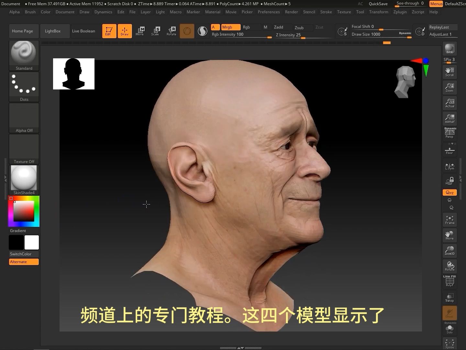Open the SkinShade4 material picker
This screenshot has height=350, width=466.
click(x=24, y=180)
